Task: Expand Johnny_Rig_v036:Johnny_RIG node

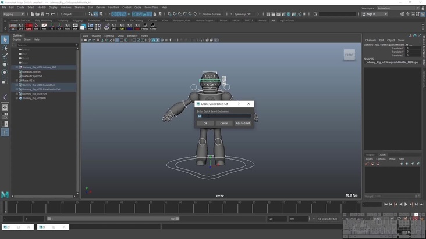Action: (17, 67)
